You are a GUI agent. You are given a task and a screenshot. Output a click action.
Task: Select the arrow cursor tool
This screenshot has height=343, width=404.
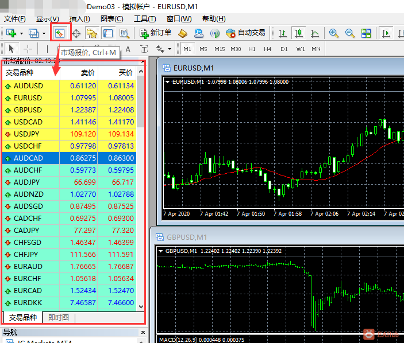point(11,49)
